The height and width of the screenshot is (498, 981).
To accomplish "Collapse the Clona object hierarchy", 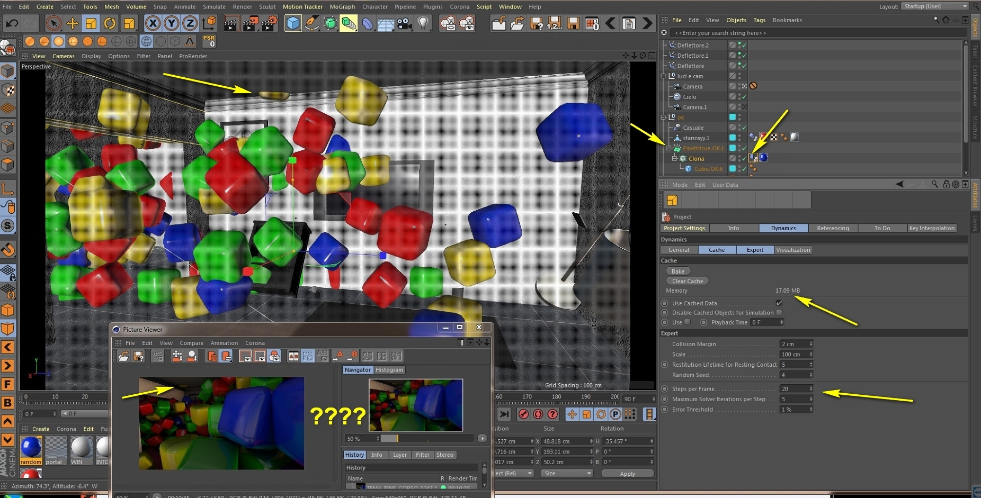I will [x=675, y=158].
